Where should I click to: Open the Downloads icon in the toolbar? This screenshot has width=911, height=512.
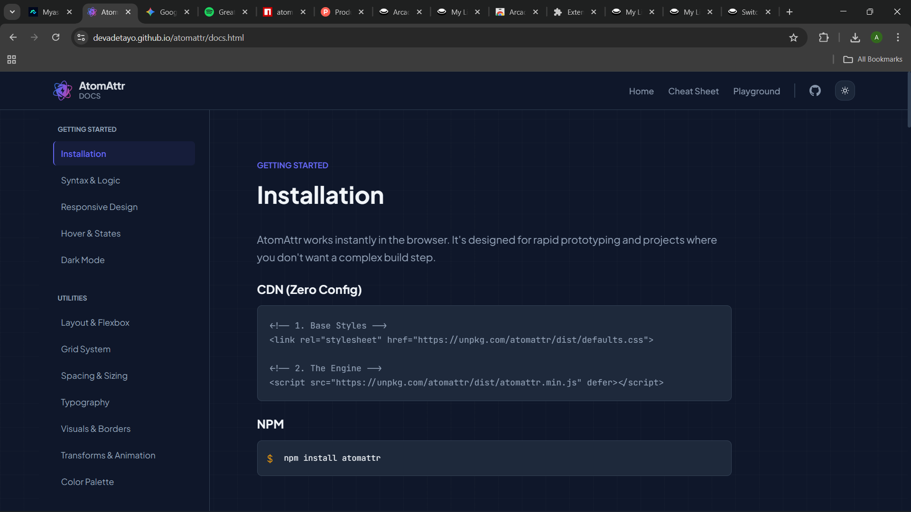(x=855, y=37)
